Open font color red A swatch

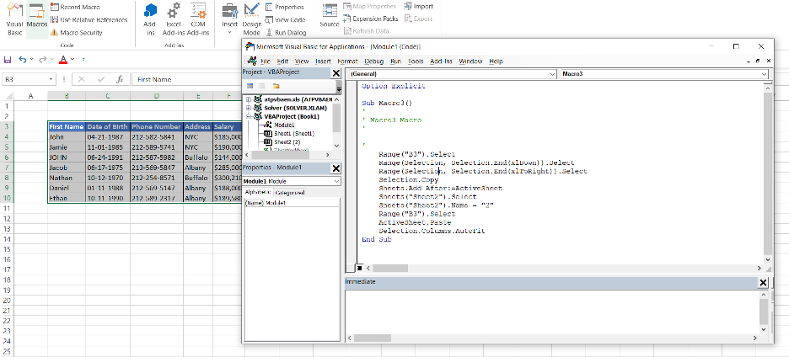click(x=63, y=60)
